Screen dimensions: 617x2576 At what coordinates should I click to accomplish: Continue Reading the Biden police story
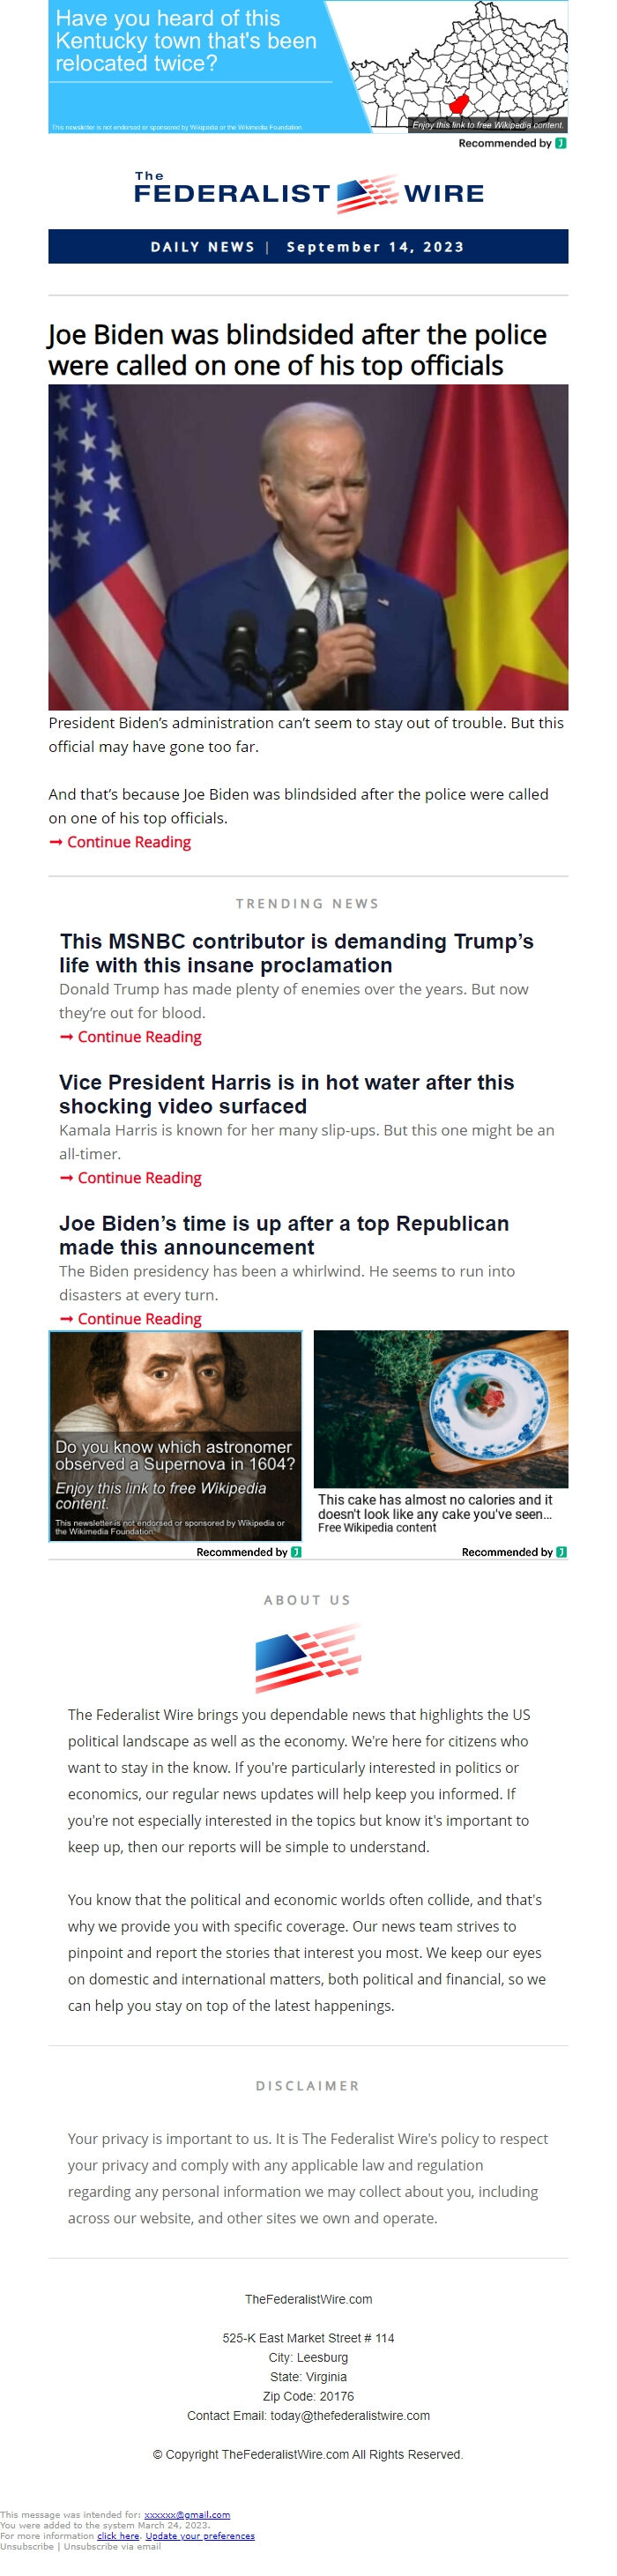[128, 842]
